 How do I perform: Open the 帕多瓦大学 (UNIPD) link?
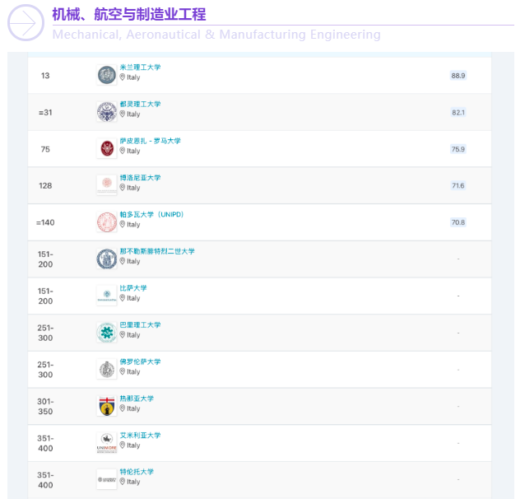pyautogui.click(x=151, y=214)
